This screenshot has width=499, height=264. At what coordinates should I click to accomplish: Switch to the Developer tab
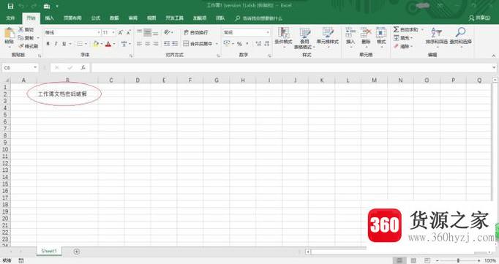point(174,18)
